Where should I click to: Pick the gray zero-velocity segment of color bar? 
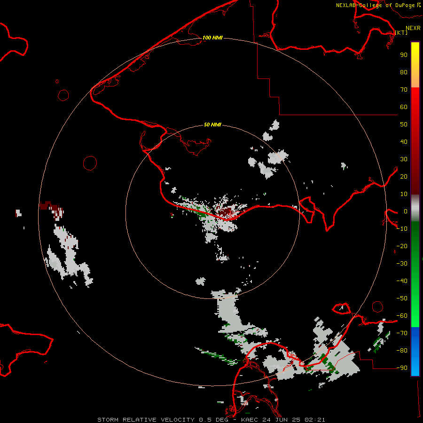pyautogui.click(x=415, y=208)
